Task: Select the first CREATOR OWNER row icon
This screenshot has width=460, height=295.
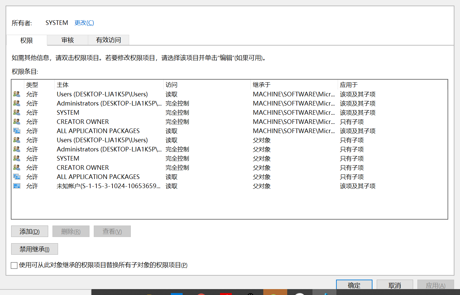Action: [x=17, y=122]
